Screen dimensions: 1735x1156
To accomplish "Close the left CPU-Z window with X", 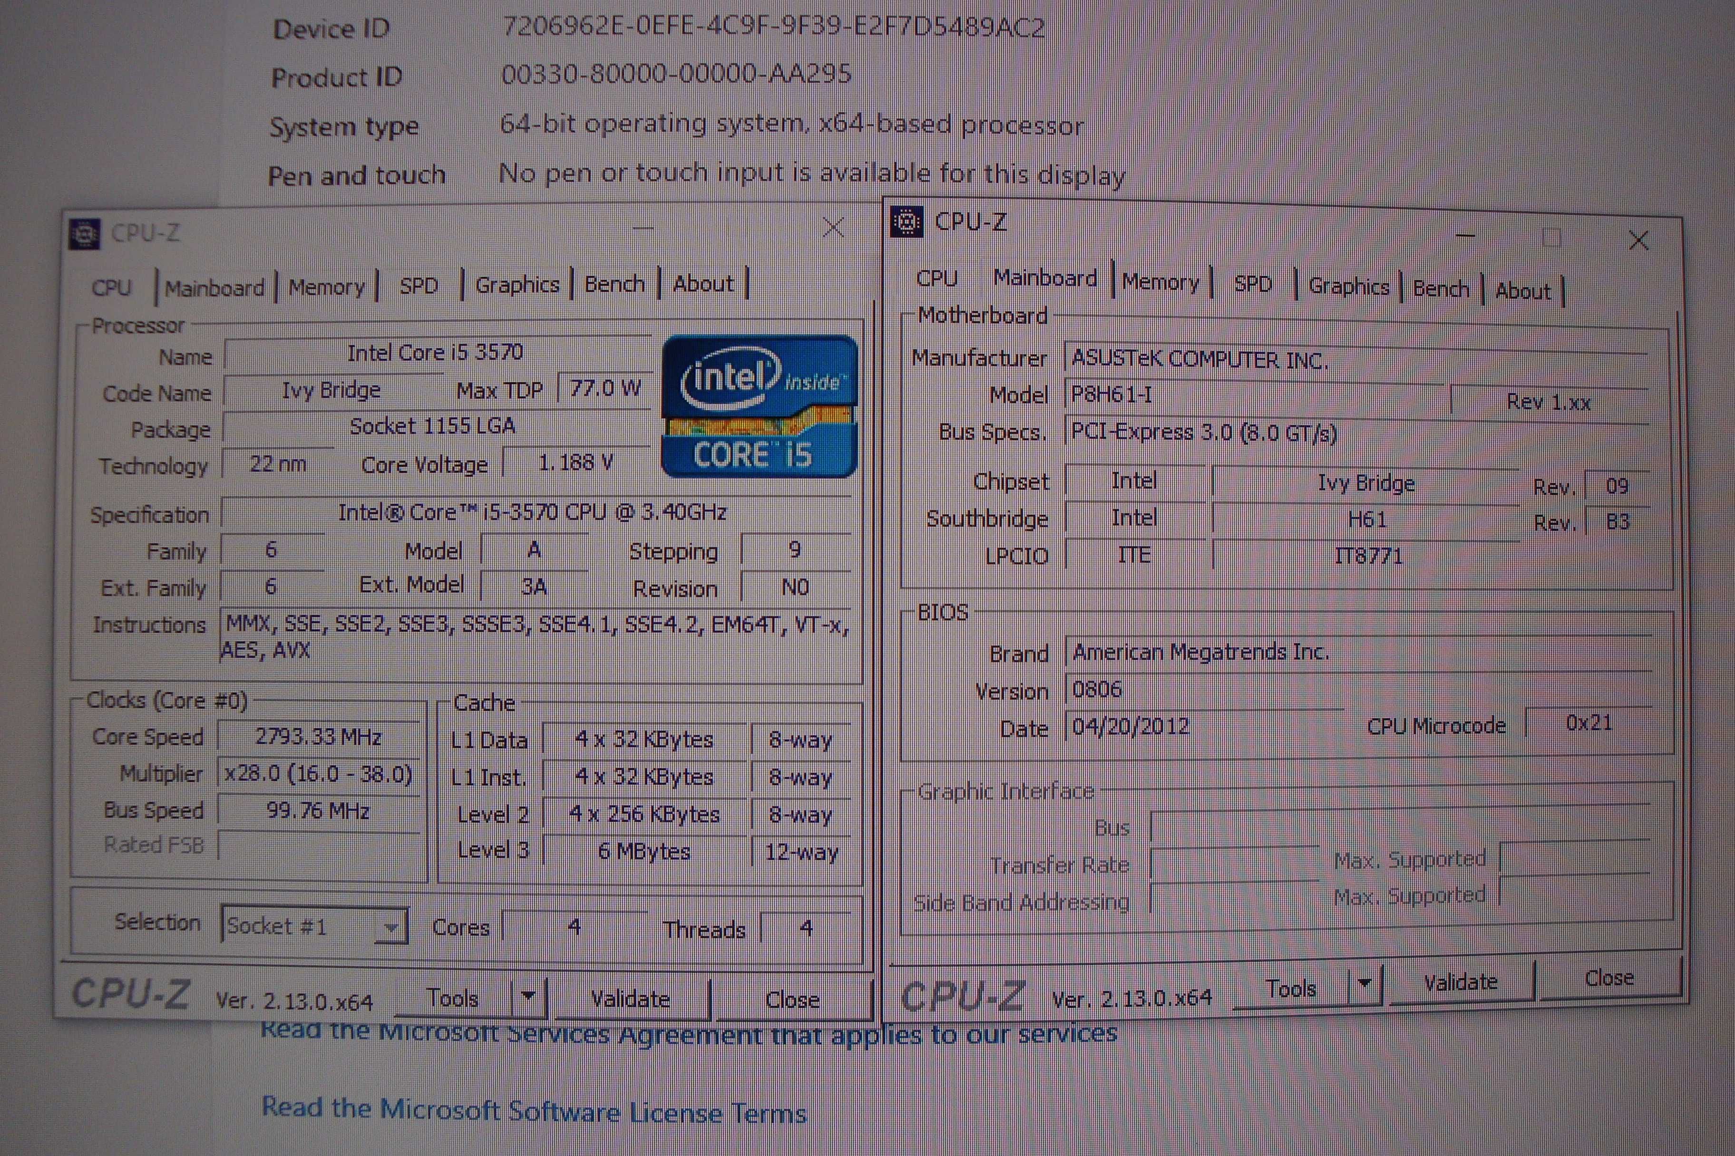I will 834,227.
